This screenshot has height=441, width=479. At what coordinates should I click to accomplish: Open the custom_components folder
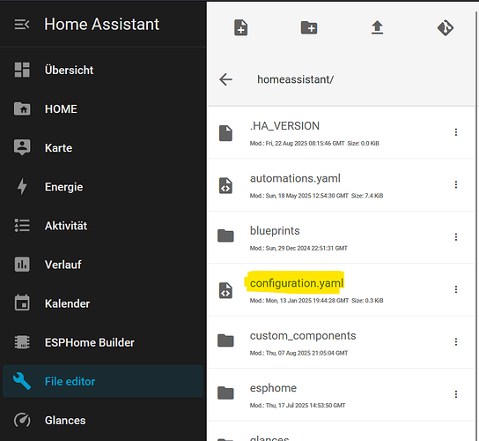303,336
